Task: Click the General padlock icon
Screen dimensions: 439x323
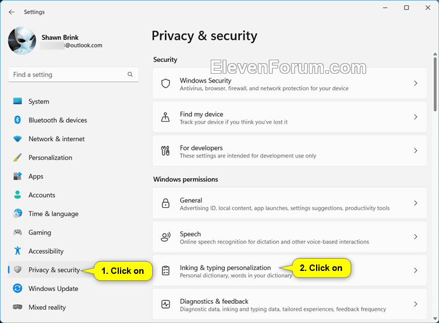Action: [x=166, y=203]
